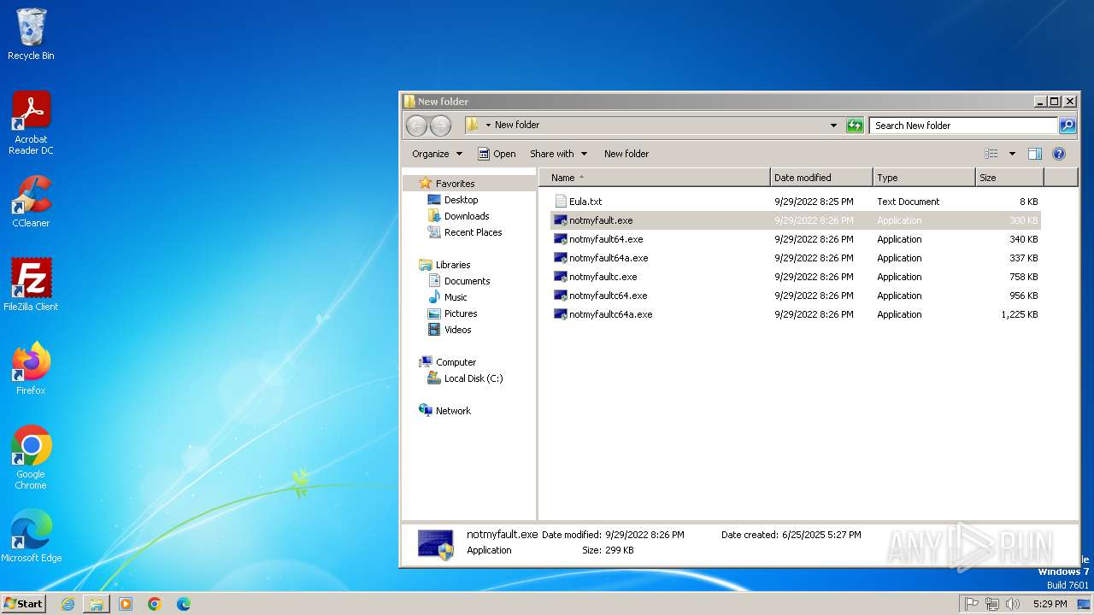The width and height of the screenshot is (1094, 615).
Task: Select notmyfault64a.exe file
Action: (608, 258)
